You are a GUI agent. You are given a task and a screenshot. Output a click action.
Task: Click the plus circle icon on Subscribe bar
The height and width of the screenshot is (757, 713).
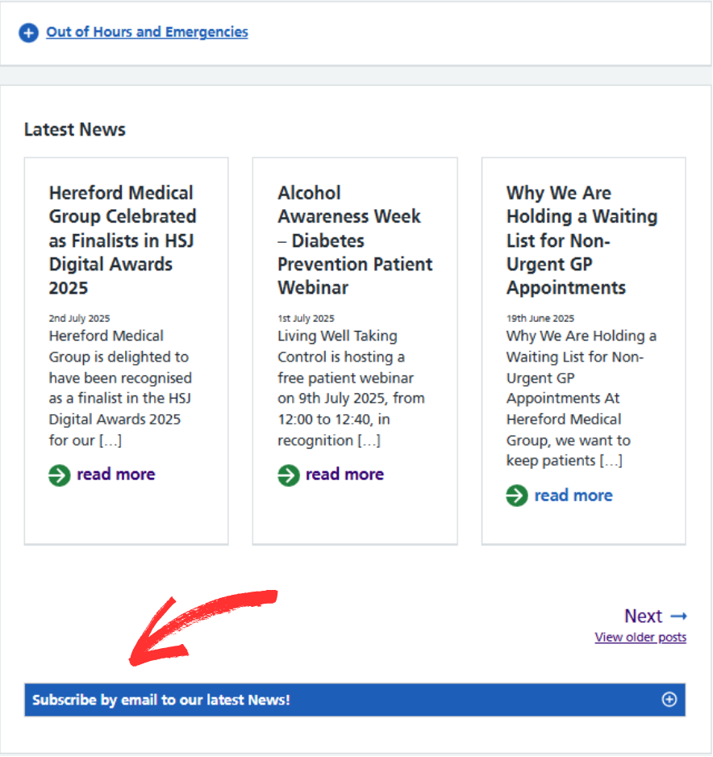(x=669, y=700)
